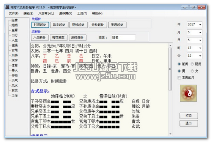Click the Bagua yin-yang image

188,93
